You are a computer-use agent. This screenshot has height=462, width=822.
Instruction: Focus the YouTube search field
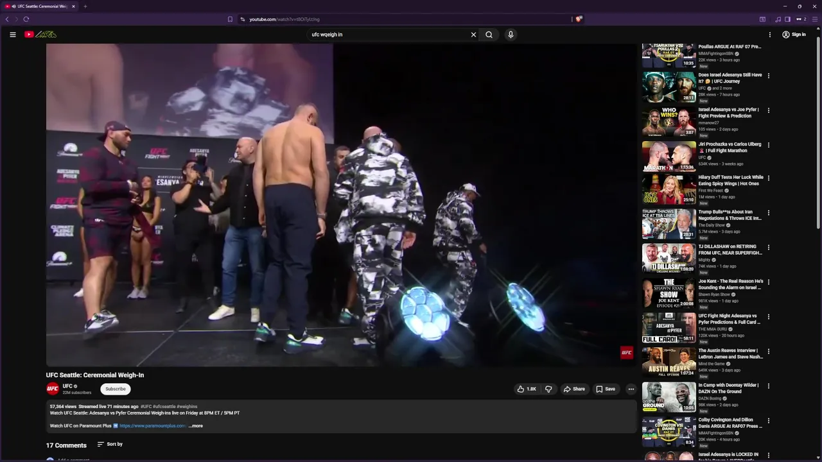389,35
